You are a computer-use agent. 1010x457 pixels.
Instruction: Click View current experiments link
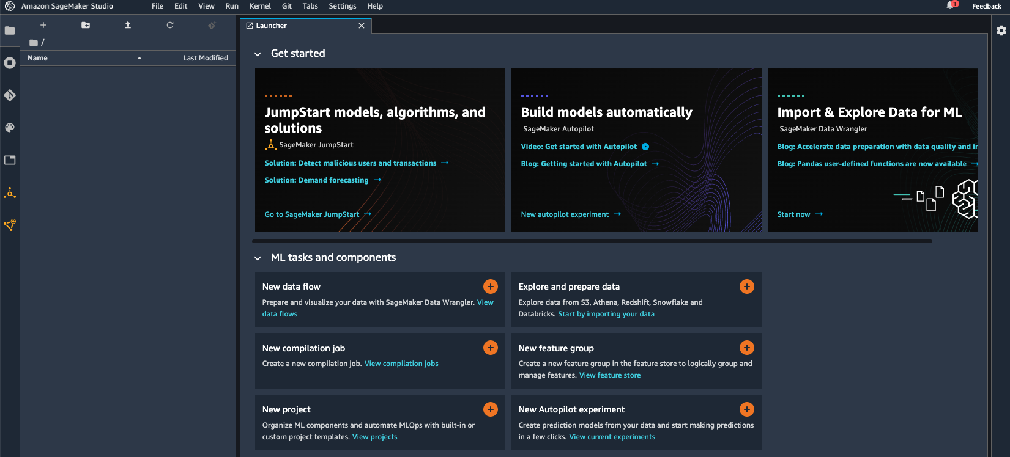click(x=612, y=437)
